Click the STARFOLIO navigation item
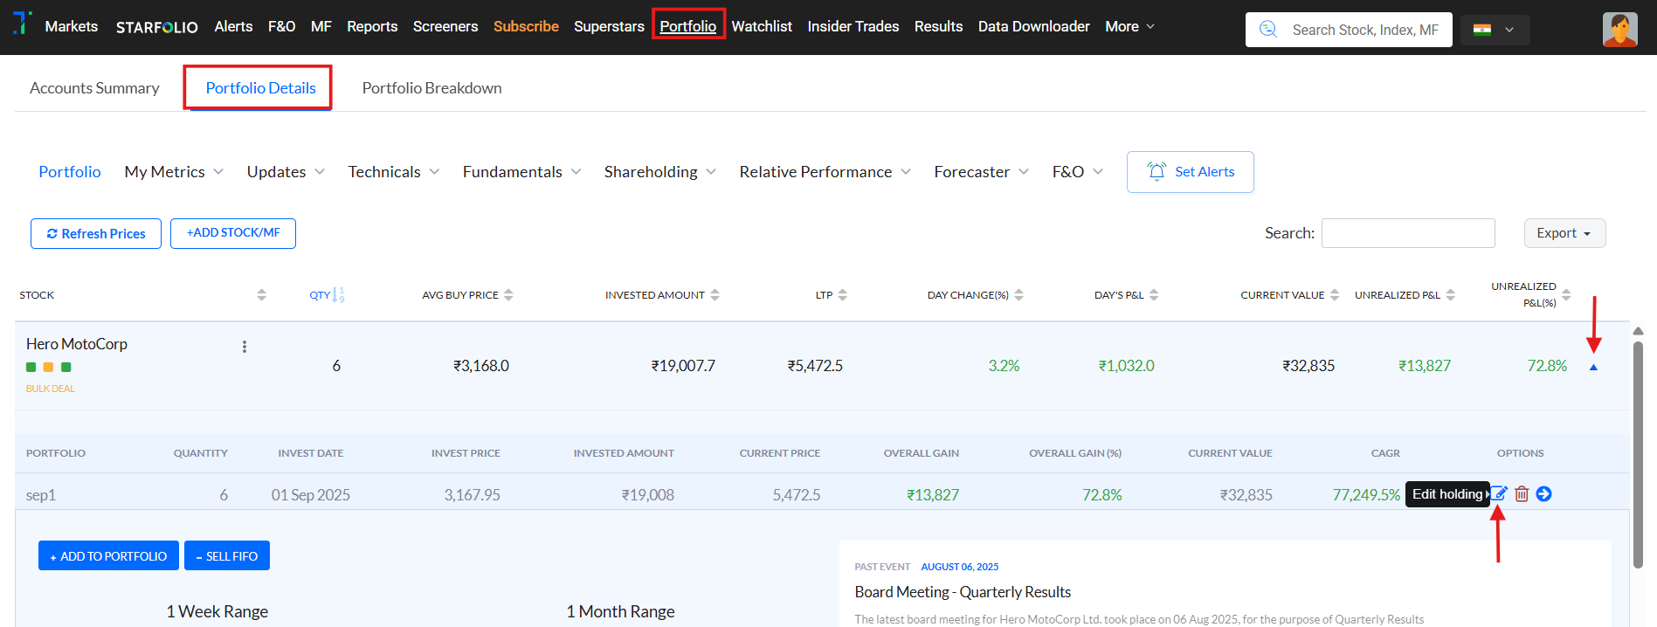The height and width of the screenshot is (627, 1657). (157, 27)
